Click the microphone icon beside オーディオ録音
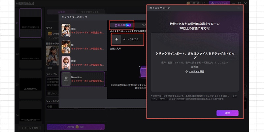This screenshot has width=264, height=132. [x=186, y=71]
